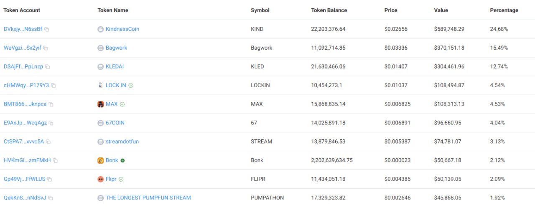Click the Bagwork token placeholder icon
535x207 pixels.
click(100, 48)
